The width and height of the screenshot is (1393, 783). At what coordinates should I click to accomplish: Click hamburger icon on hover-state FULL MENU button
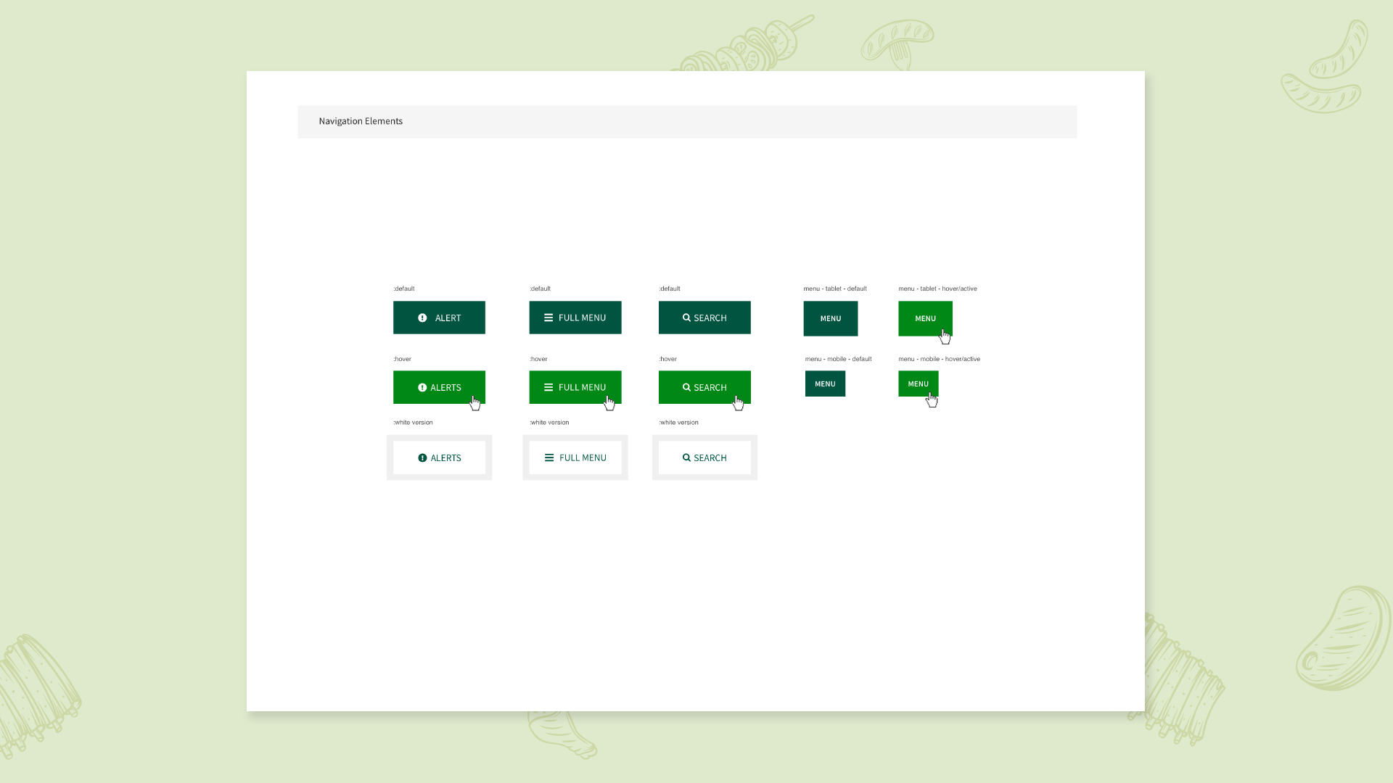(x=548, y=387)
